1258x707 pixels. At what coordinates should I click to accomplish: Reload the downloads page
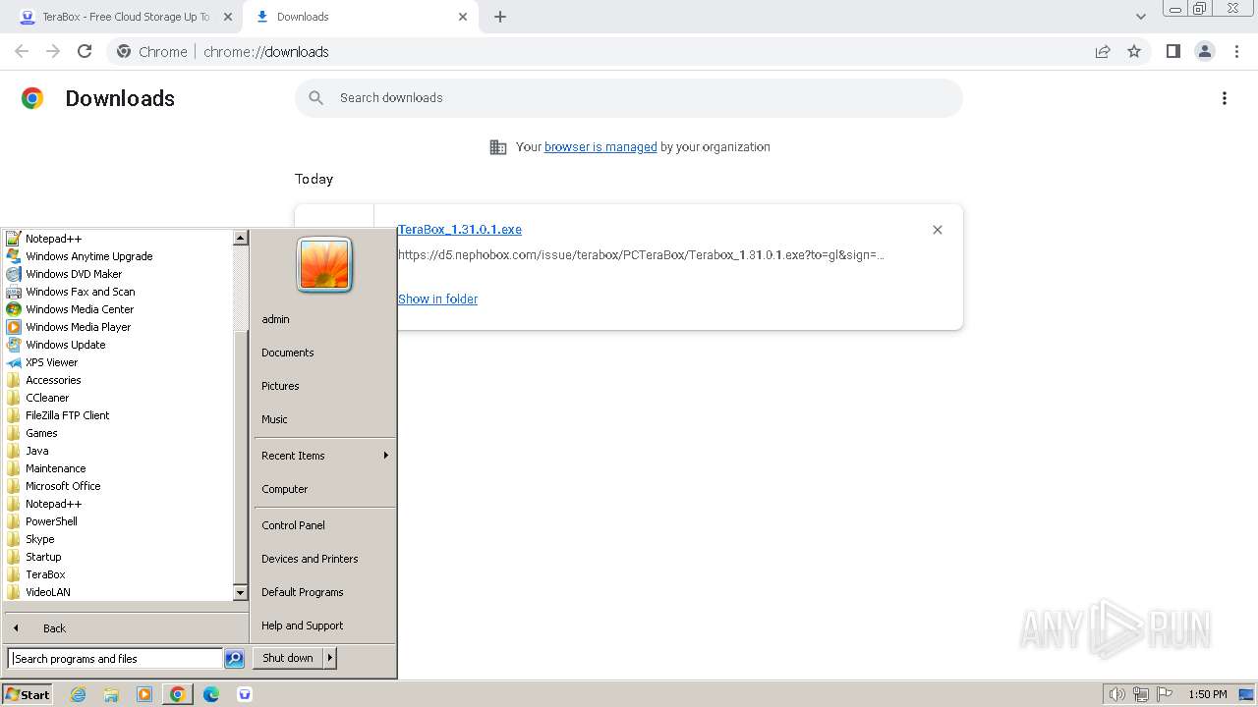pos(85,51)
